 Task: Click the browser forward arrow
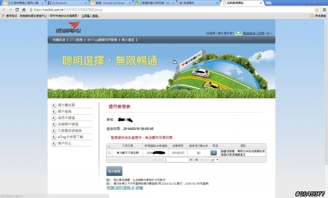click(10, 10)
